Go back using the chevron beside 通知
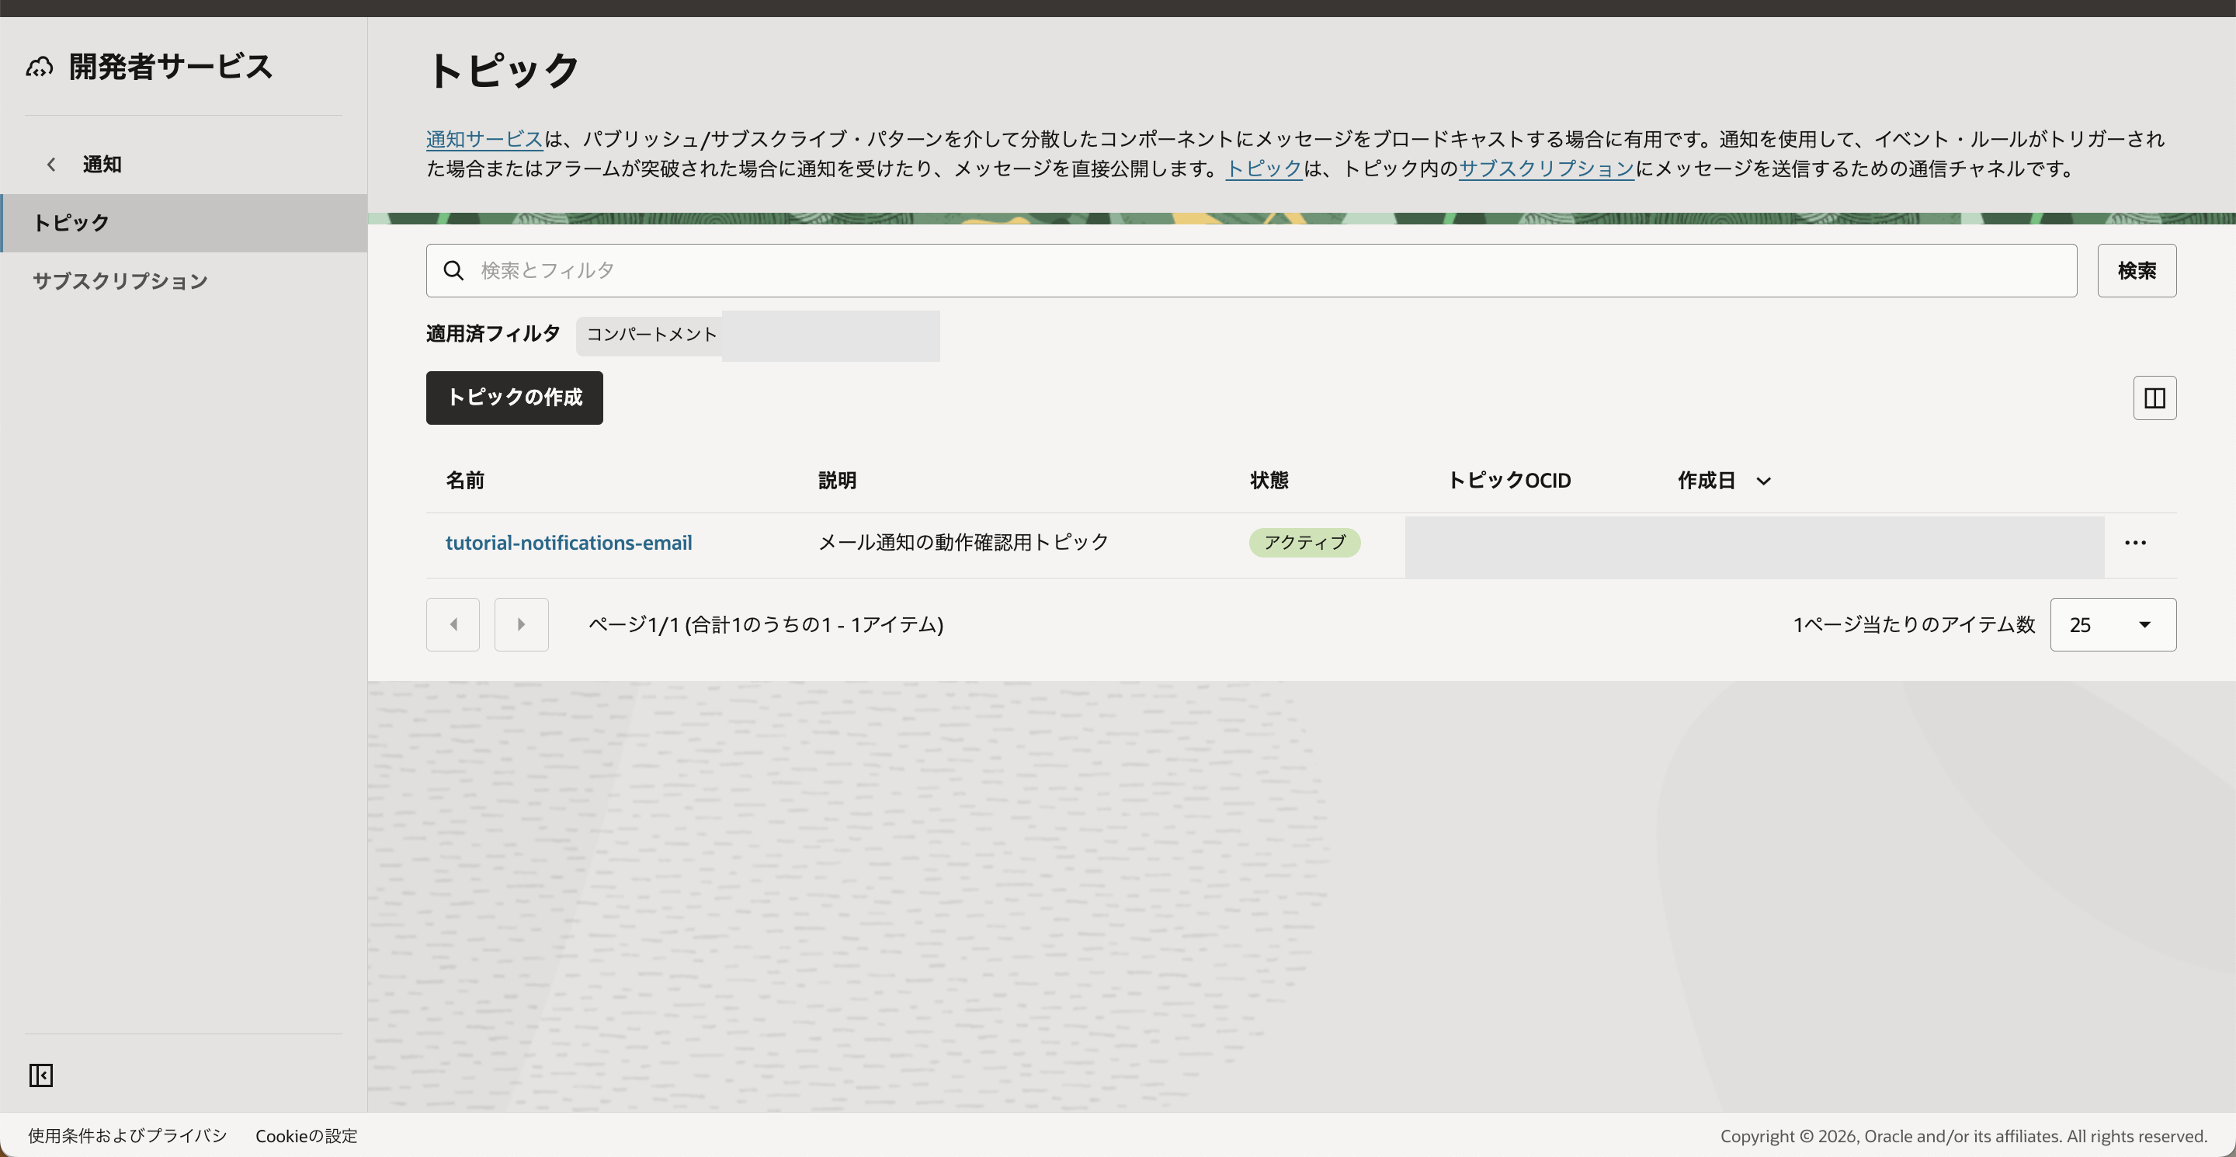Image resolution: width=2236 pixels, height=1157 pixels. click(x=51, y=164)
